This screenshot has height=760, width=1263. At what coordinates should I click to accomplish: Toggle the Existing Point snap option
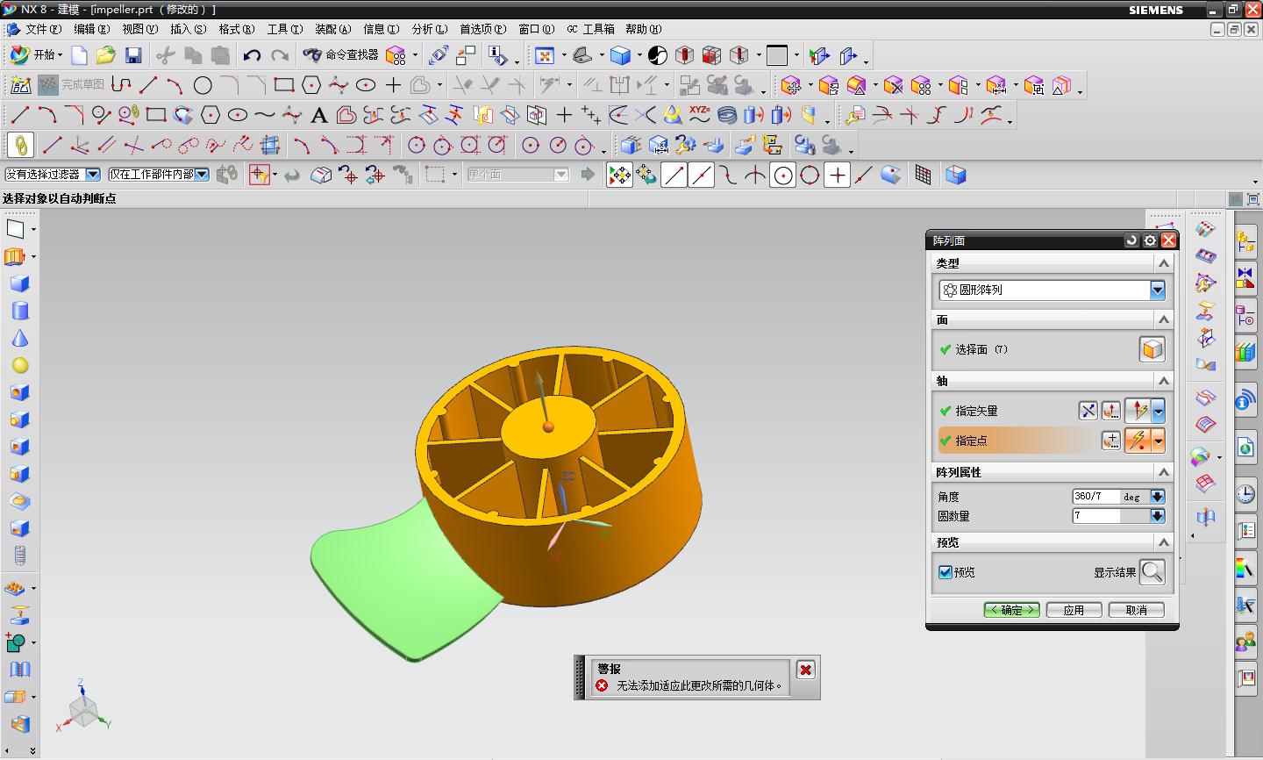(x=838, y=175)
